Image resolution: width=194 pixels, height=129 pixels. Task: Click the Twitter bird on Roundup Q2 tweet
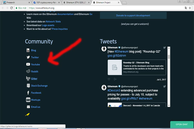point(165,48)
